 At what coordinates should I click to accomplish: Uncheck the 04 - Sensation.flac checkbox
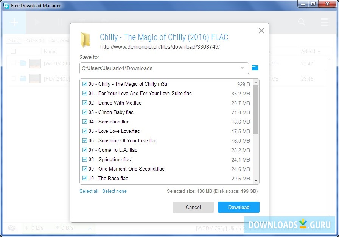click(85, 122)
